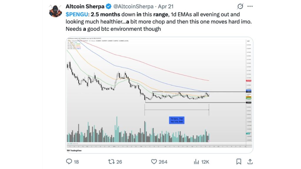Open sharing options via the upload icon

coord(250,162)
